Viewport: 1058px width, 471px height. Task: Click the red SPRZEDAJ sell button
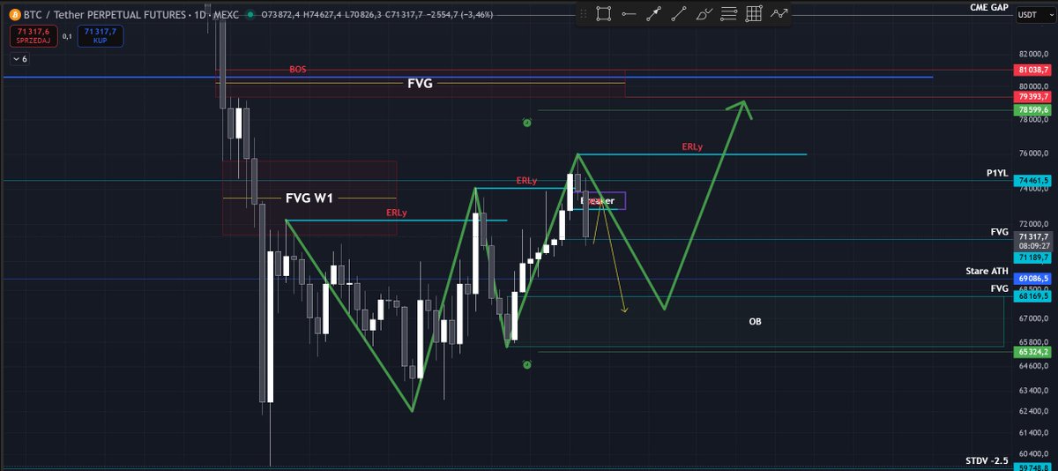tap(35, 35)
